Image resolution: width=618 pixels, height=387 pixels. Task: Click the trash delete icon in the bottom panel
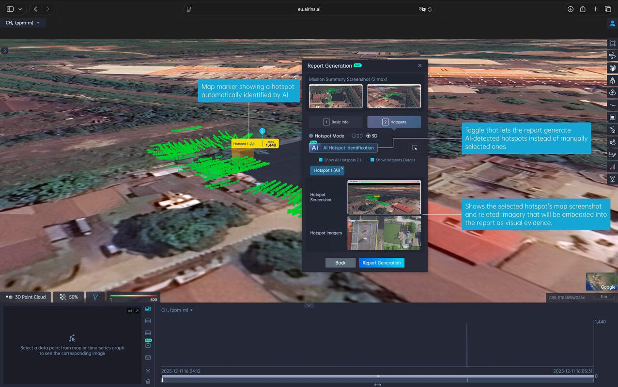click(148, 381)
